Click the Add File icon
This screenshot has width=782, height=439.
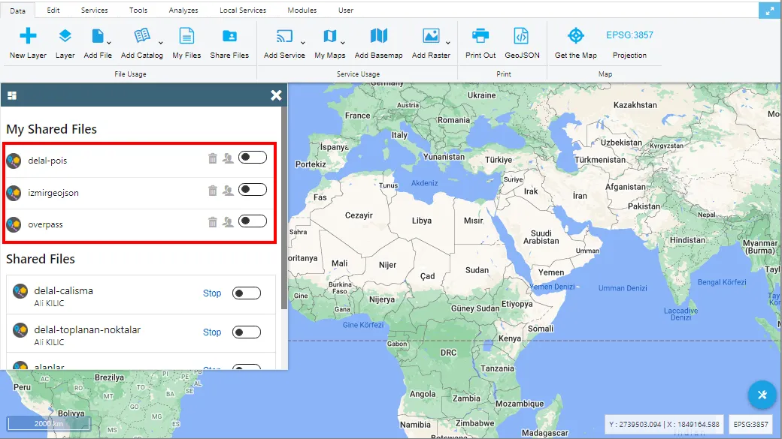coord(98,36)
